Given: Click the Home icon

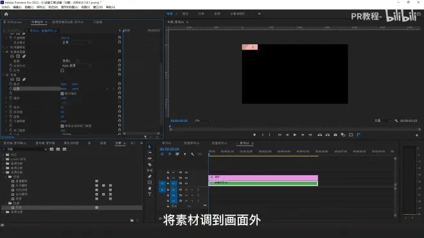Looking at the screenshot, I should coord(6,14).
